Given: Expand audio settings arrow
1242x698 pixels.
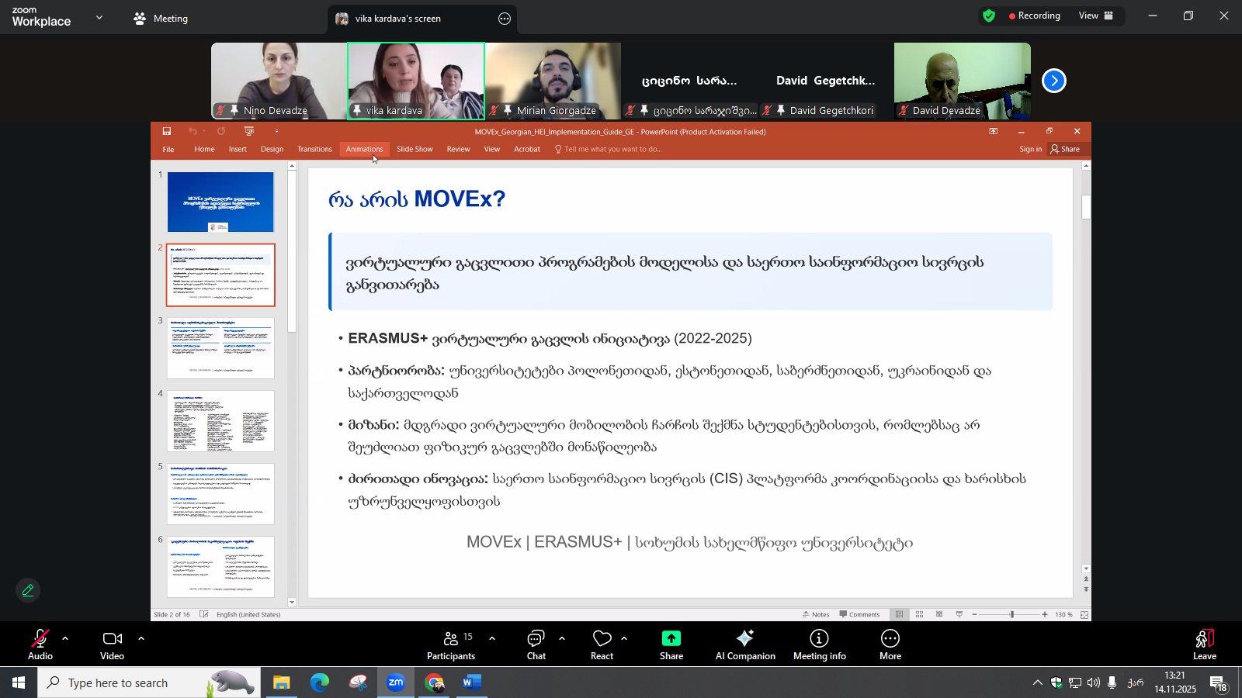Looking at the screenshot, I should coord(65,638).
